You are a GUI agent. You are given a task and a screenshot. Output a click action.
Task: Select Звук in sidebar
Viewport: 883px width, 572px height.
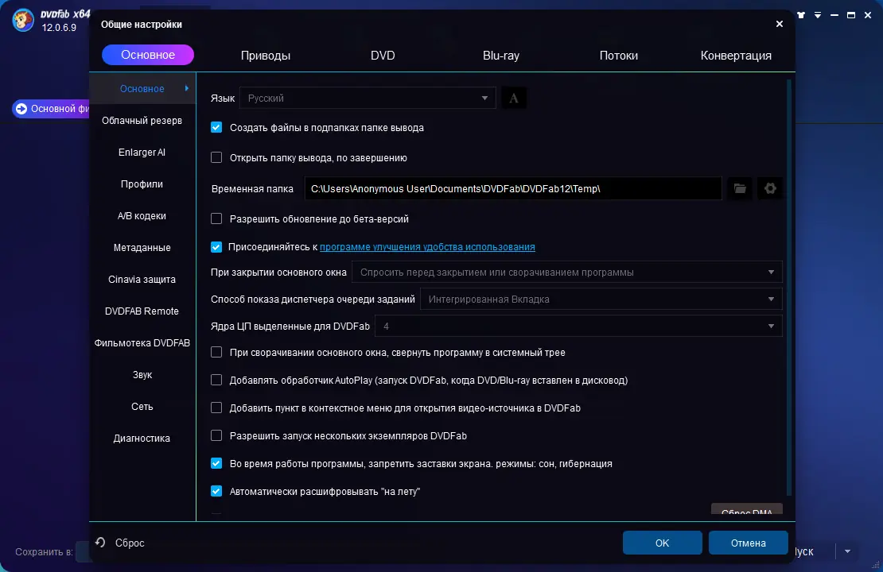142,375
